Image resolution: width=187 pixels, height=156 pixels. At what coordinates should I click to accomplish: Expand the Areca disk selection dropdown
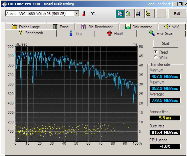pyautogui.click(x=76, y=14)
